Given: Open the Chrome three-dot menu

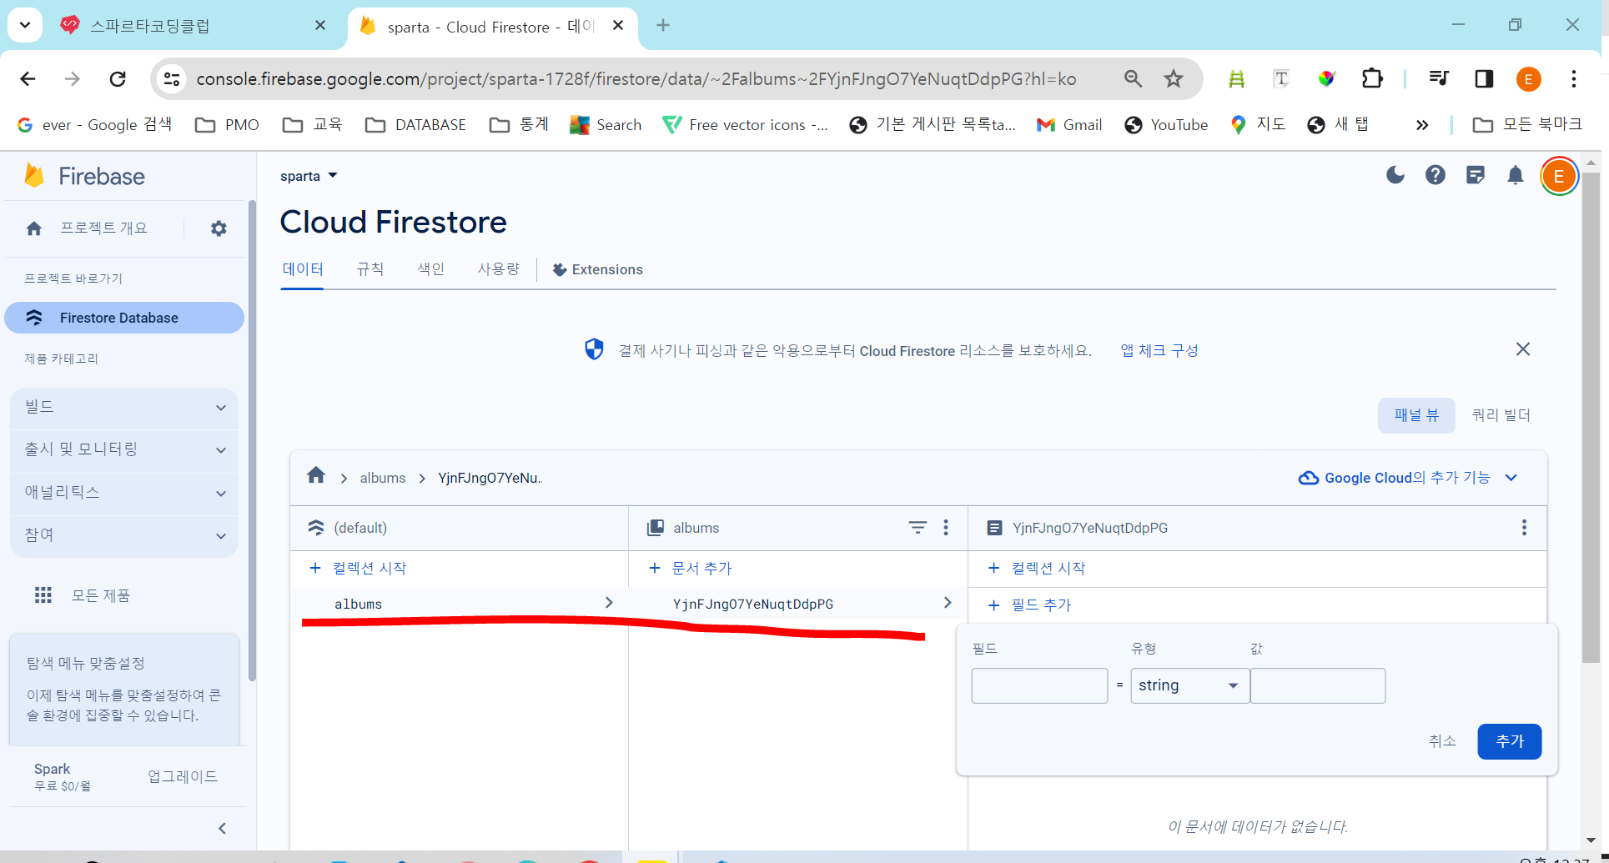Looking at the screenshot, I should (x=1574, y=79).
